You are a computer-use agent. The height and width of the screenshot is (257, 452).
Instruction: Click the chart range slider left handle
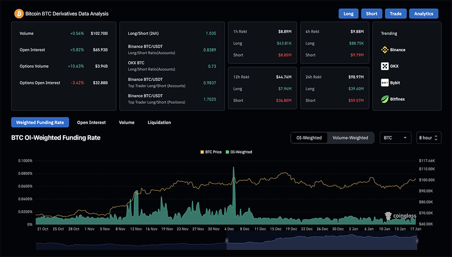pyautogui.click(x=226, y=241)
